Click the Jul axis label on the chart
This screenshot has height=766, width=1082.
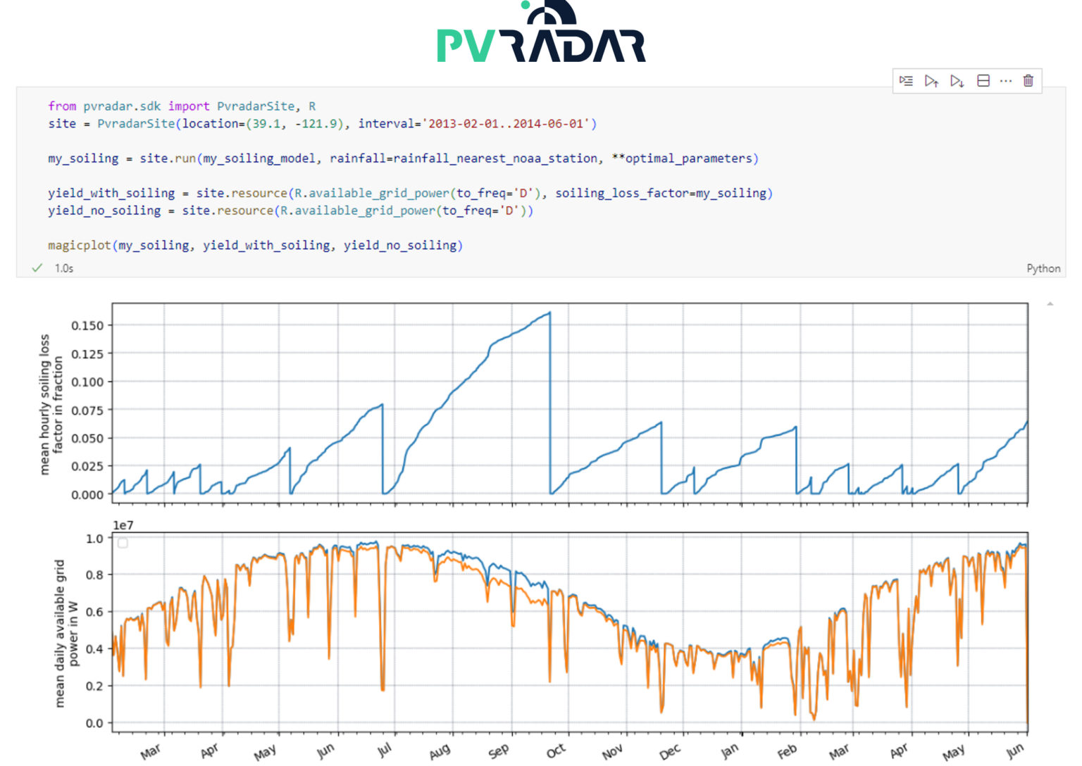[385, 751]
